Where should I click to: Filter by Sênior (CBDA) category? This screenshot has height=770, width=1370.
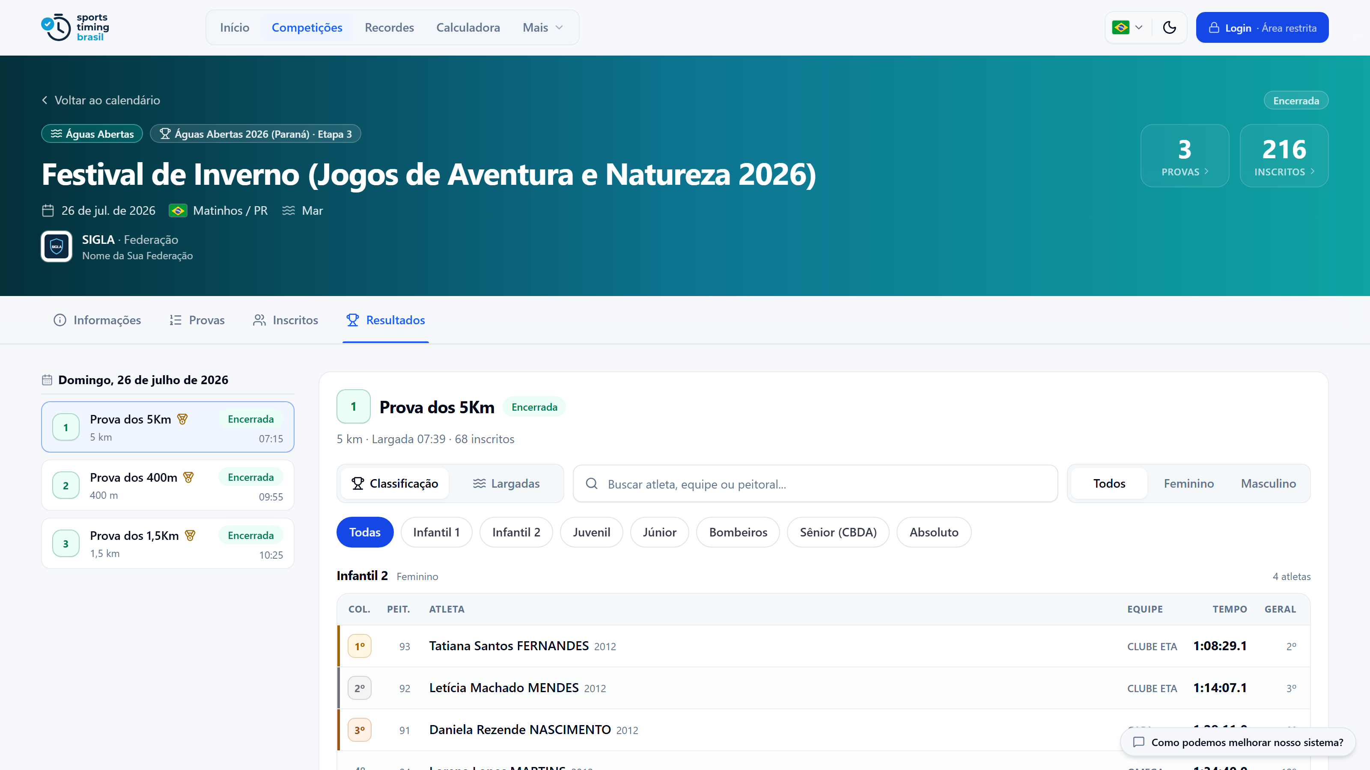pos(838,533)
